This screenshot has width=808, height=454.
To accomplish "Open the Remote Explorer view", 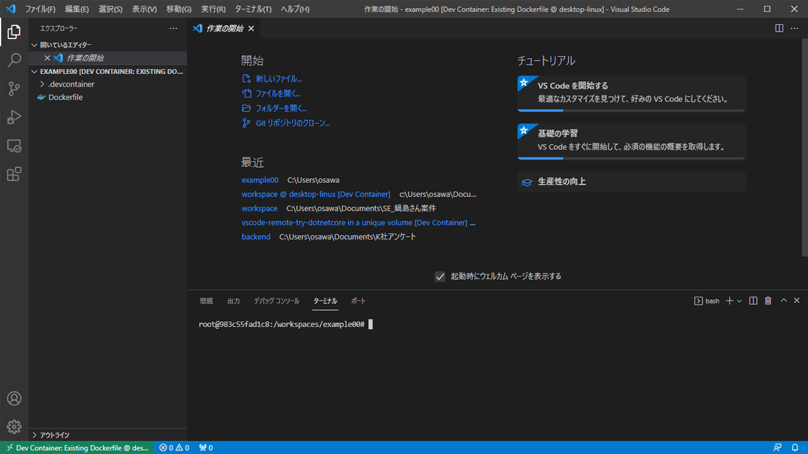I will (x=13, y=146).
